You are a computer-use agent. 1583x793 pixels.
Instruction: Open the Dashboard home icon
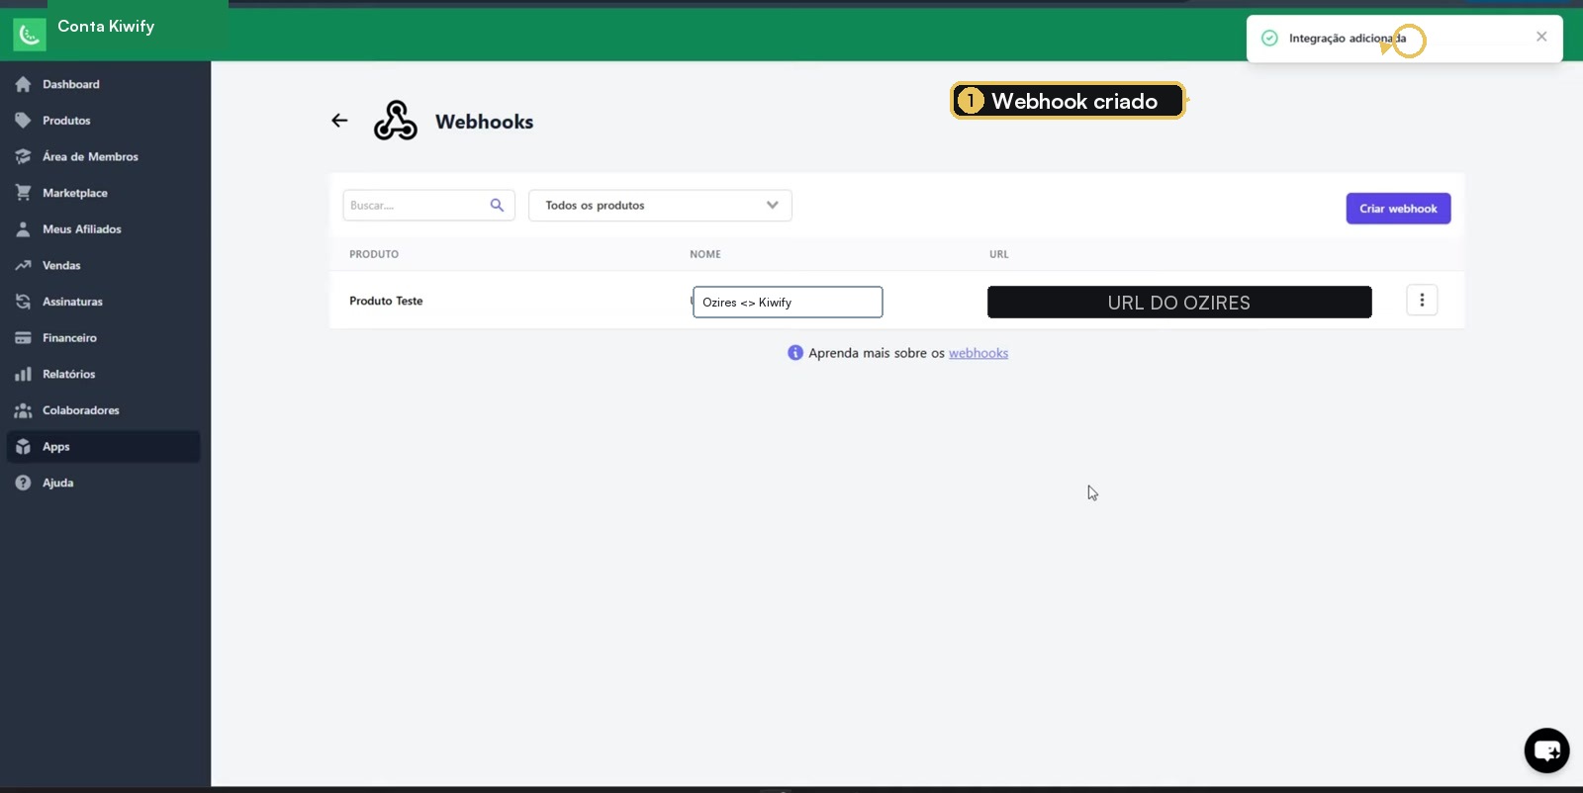tap(23, 84)
